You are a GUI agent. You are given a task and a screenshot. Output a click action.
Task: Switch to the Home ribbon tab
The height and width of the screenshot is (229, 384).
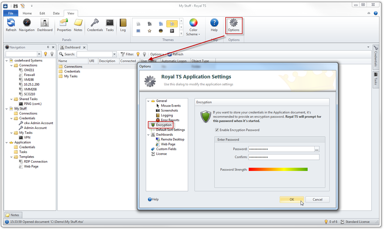27,13
